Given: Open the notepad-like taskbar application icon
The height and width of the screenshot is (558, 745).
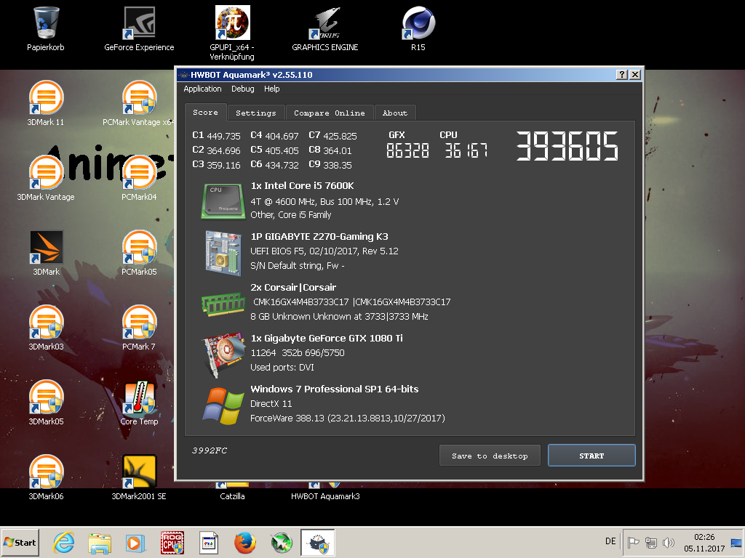Looking at the screenshot, I should 209,543.
